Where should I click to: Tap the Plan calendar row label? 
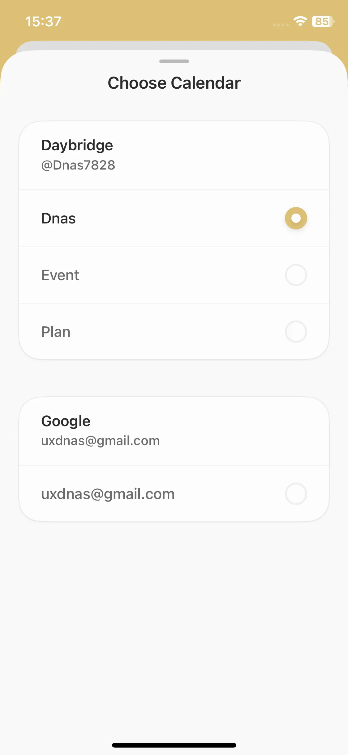pyautogui.click(x=56, y=332)
